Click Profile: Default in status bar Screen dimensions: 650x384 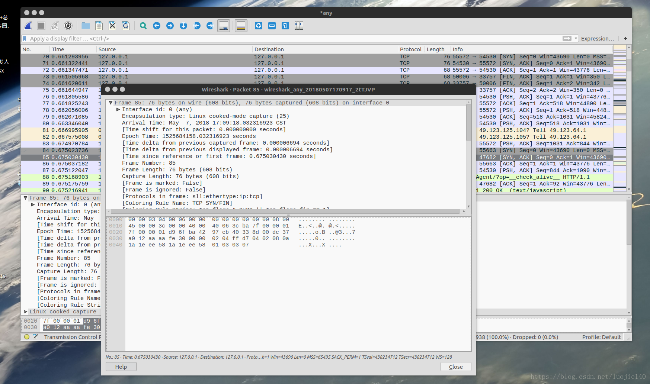[x=601, y=337]
